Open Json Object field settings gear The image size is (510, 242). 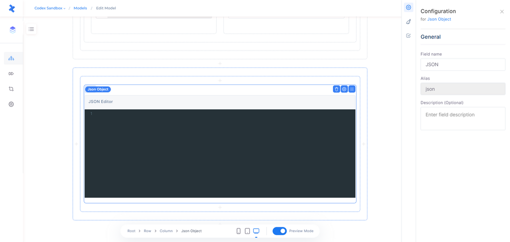pos(344,89)
